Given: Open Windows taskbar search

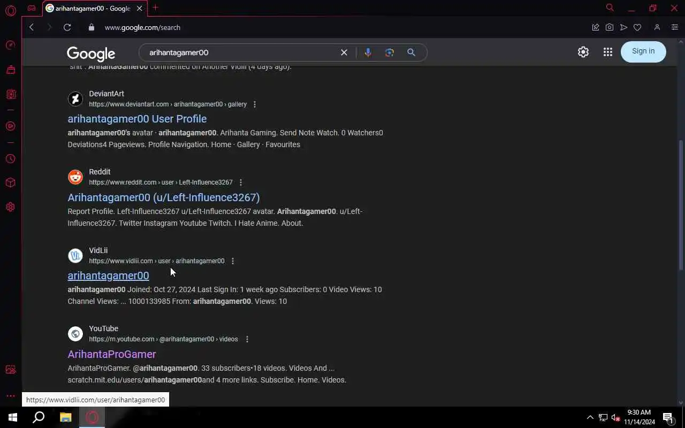Looking at the screenshot, I should 39,417.
